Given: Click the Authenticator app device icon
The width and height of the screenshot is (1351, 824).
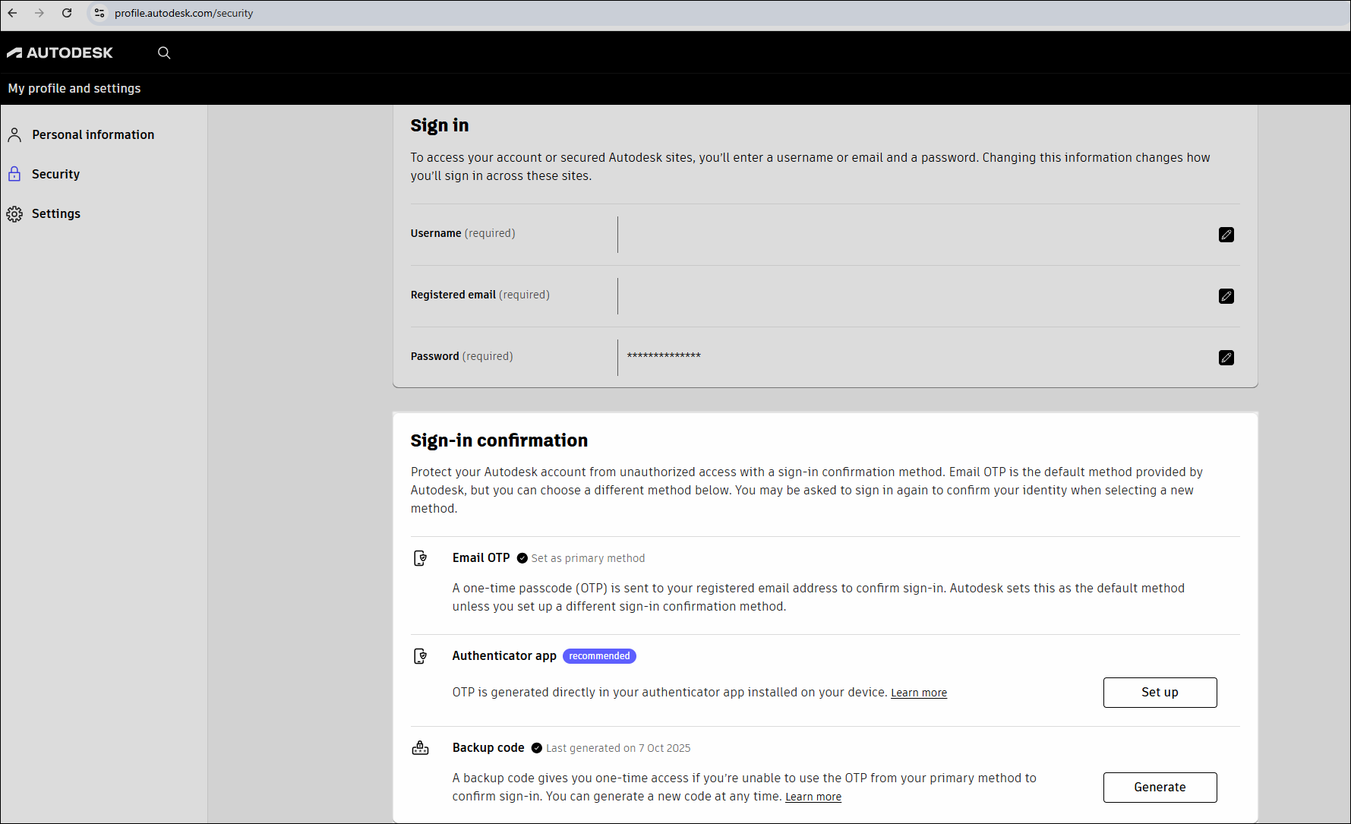Looking at the screenshot, I should 421,656.
